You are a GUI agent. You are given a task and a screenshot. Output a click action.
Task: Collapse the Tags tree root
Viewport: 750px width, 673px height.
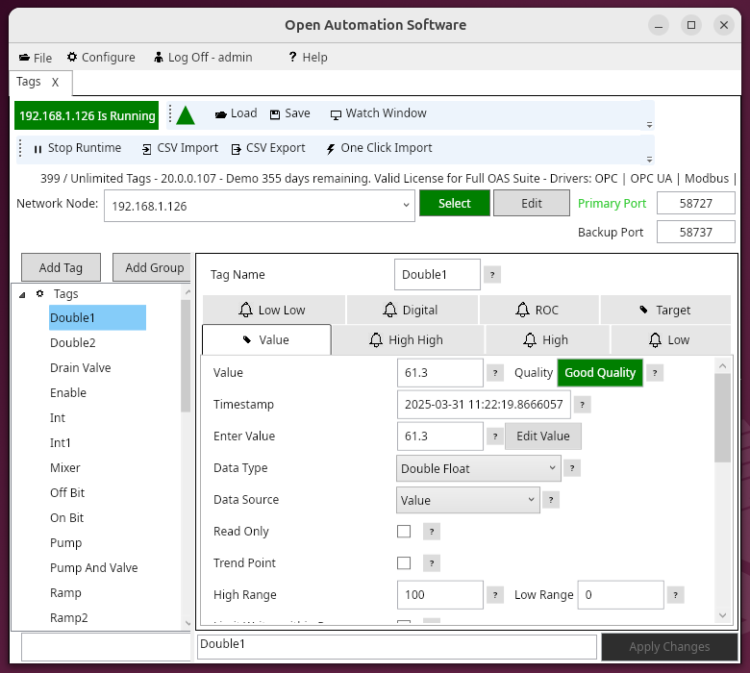pyautogui.click(x=22, y=294)
